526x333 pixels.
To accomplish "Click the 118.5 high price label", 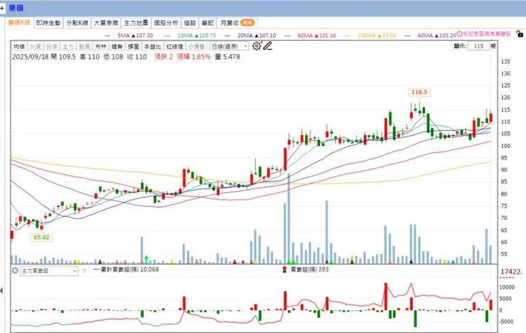I will pyautogui.click(x=419, y=92).
